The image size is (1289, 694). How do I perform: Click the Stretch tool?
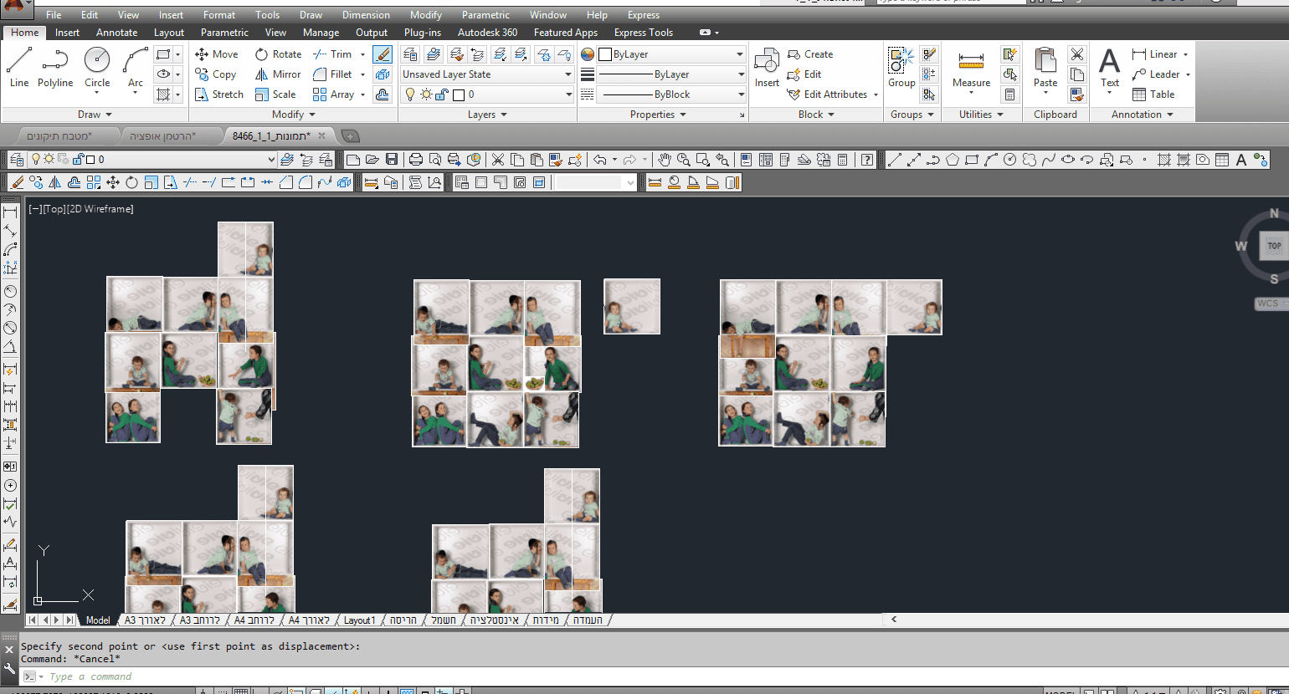pyautogui.click(x=219, y=94)
